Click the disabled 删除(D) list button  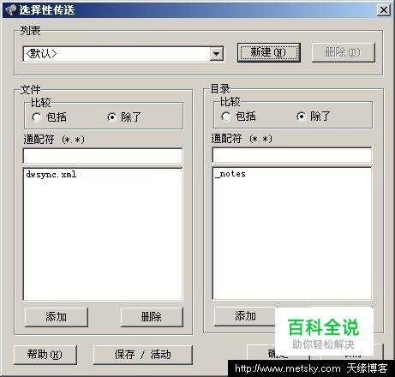(344, 52)
